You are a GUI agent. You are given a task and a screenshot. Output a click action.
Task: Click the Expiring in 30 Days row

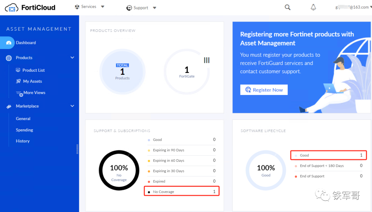(x=182, y=171)
